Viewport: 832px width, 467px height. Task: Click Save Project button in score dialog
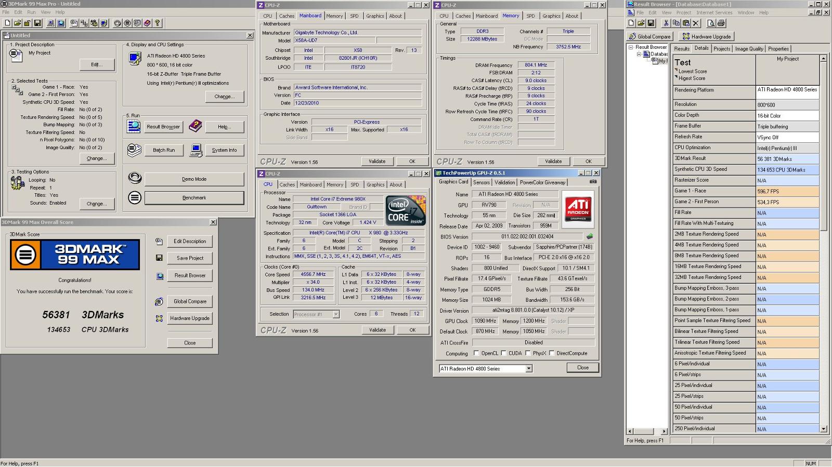coord(190,258)
